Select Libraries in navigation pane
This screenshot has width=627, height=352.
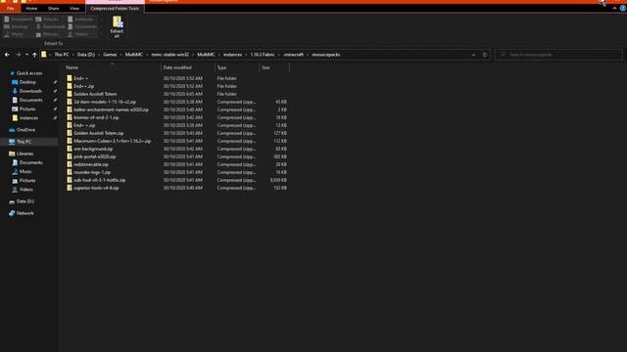click(24, 154)
